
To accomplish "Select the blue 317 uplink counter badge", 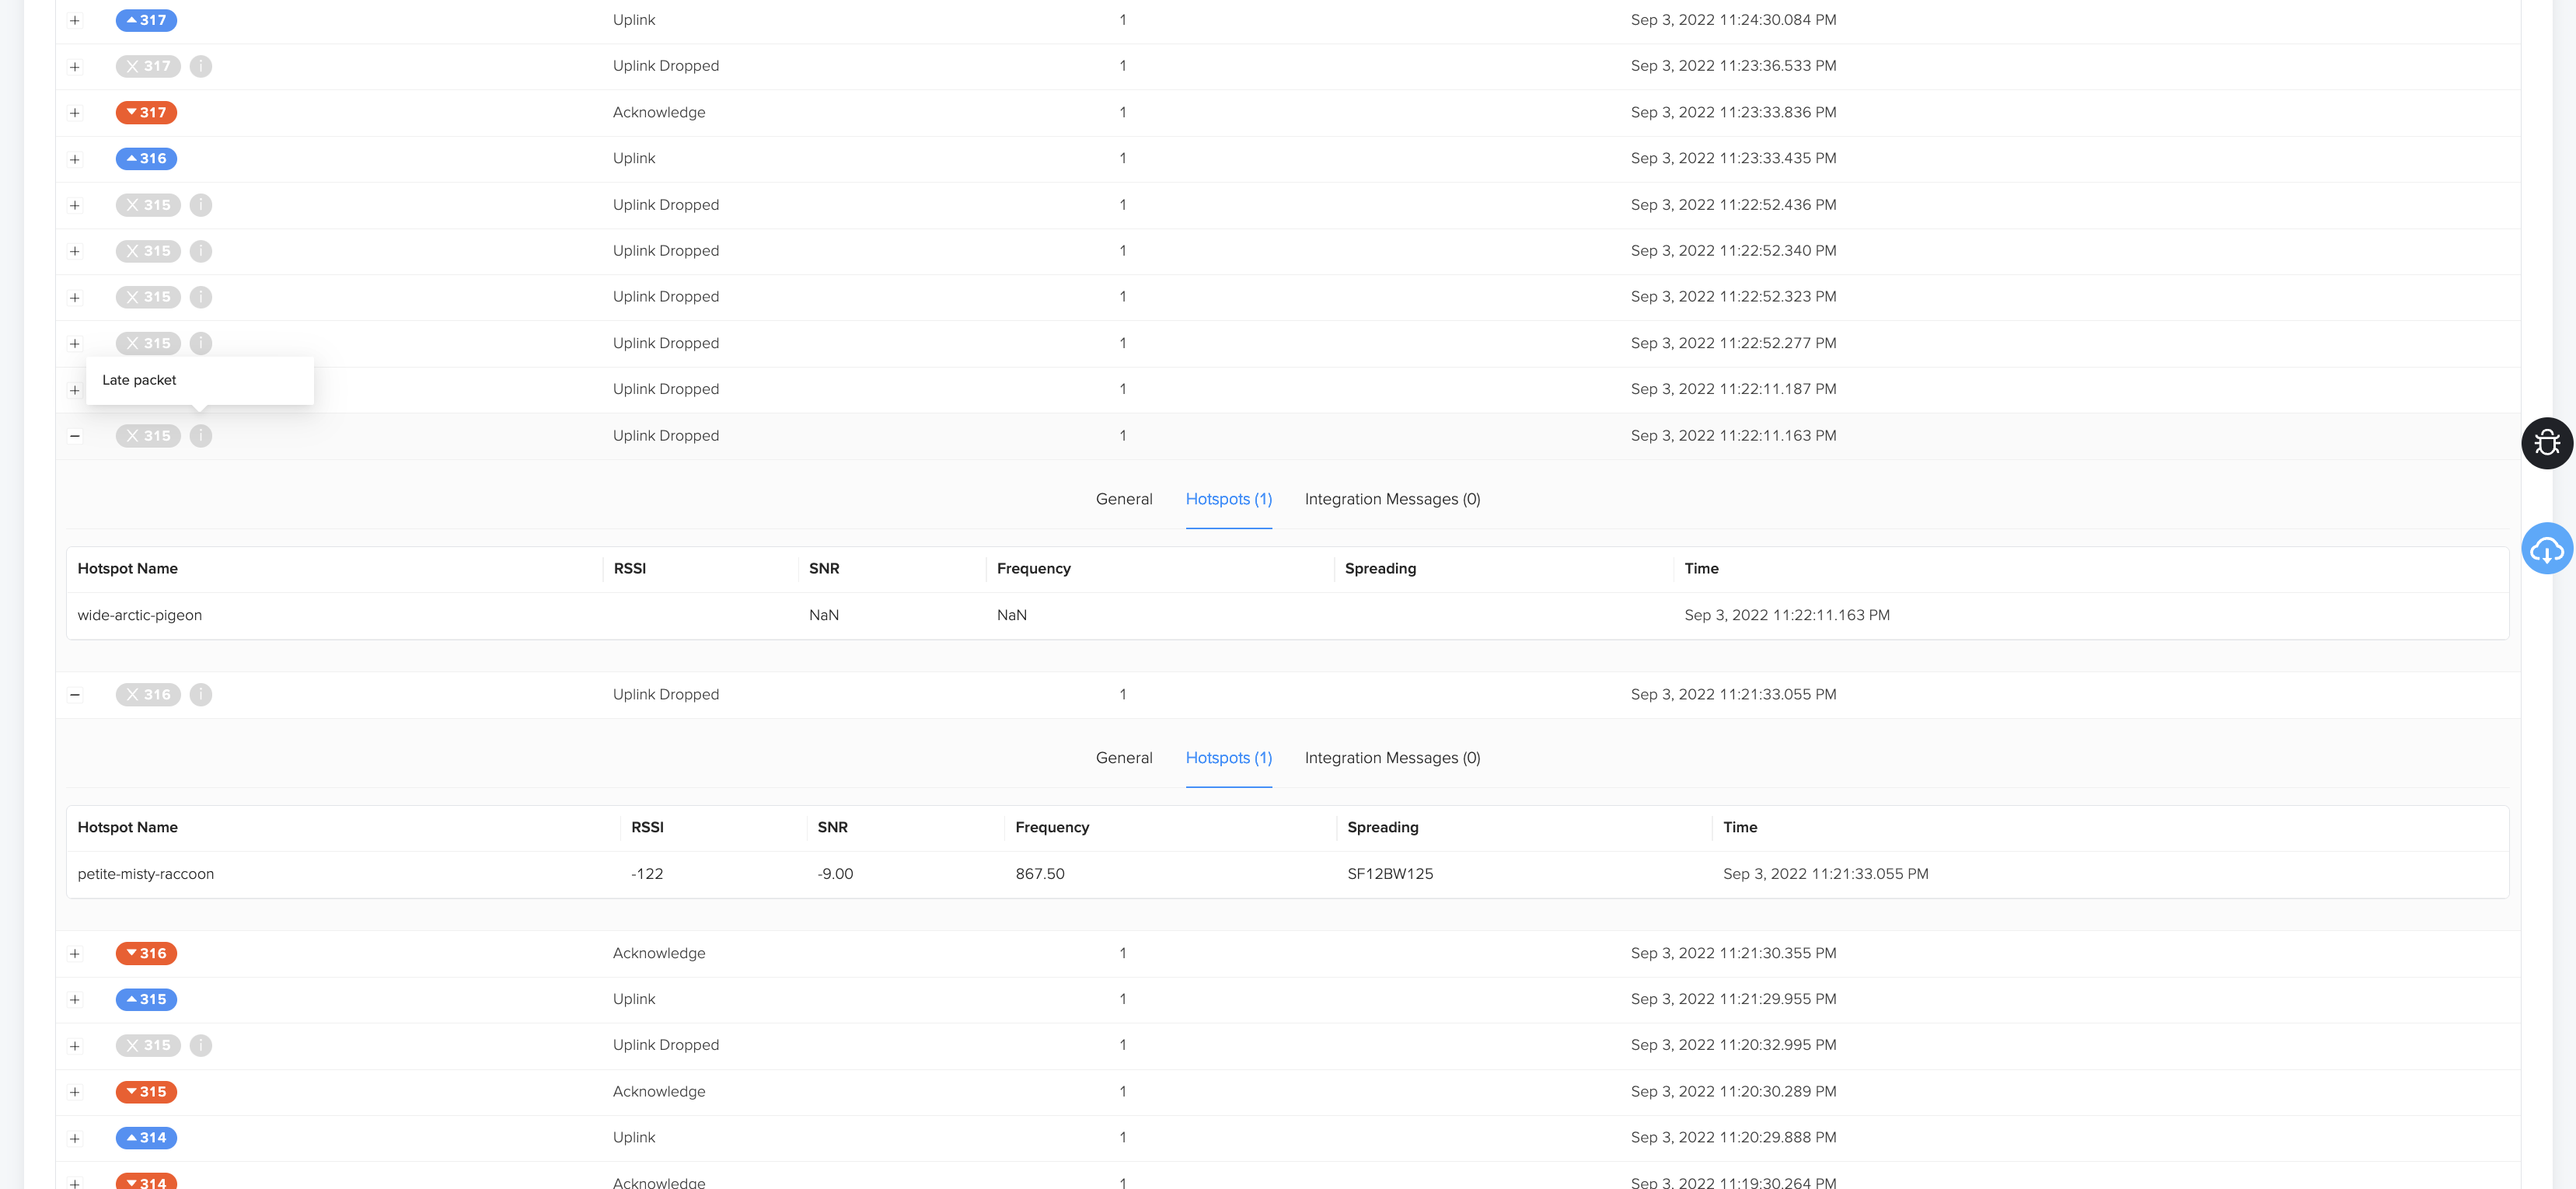I will (x=147, y=20).
